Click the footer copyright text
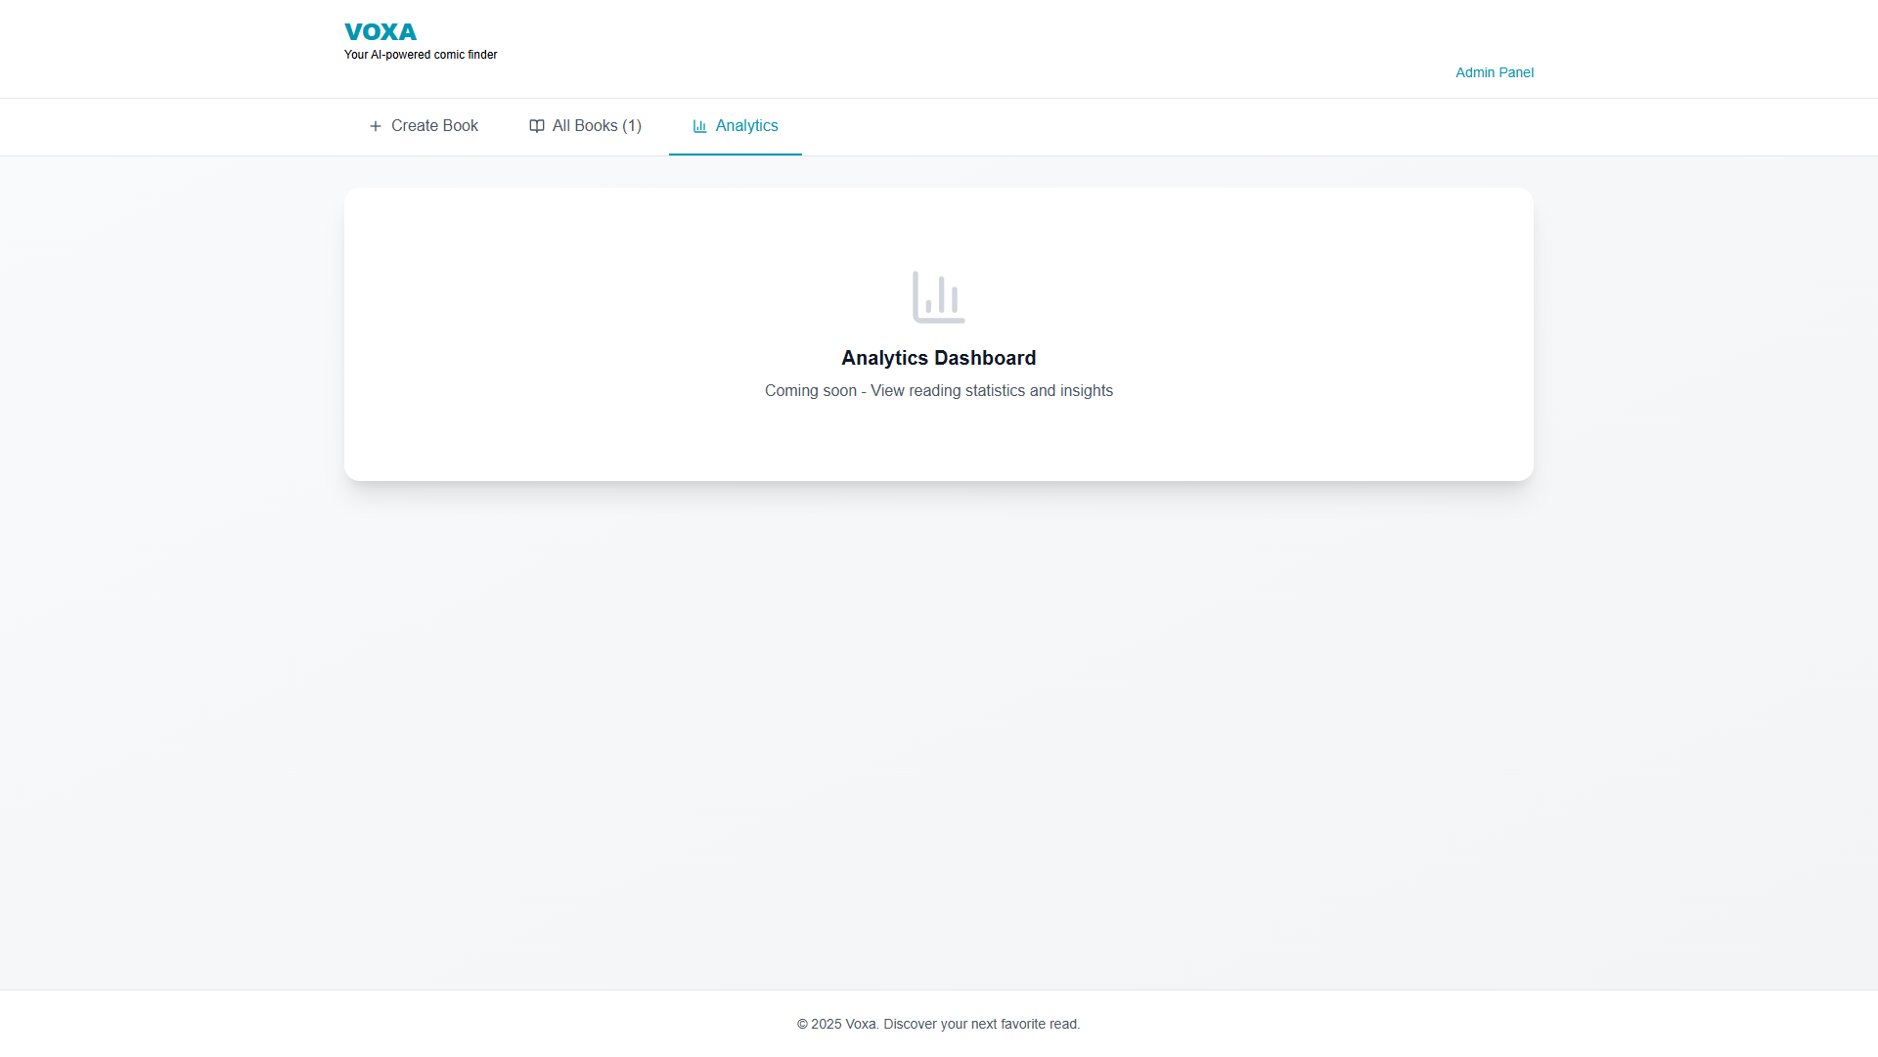This screenshot has height=1057, width=1878. [938, 1024]
